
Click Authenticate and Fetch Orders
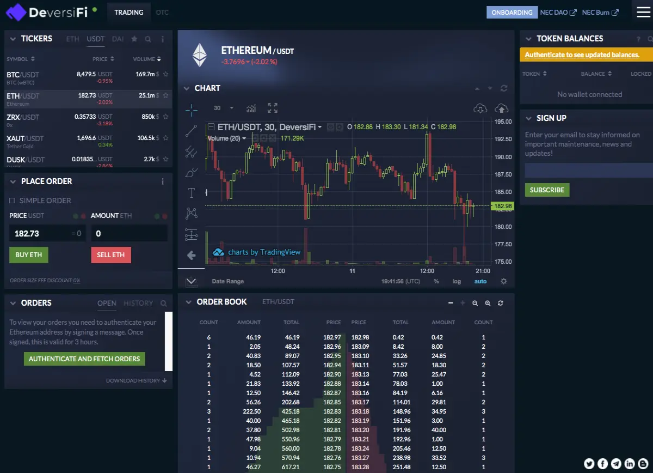(84, 359)
